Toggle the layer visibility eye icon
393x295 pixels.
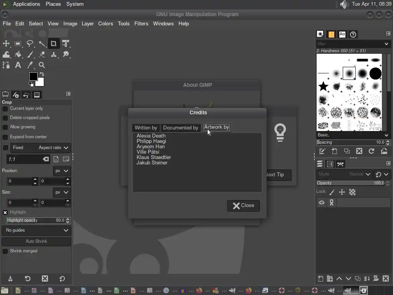point(322,202)
